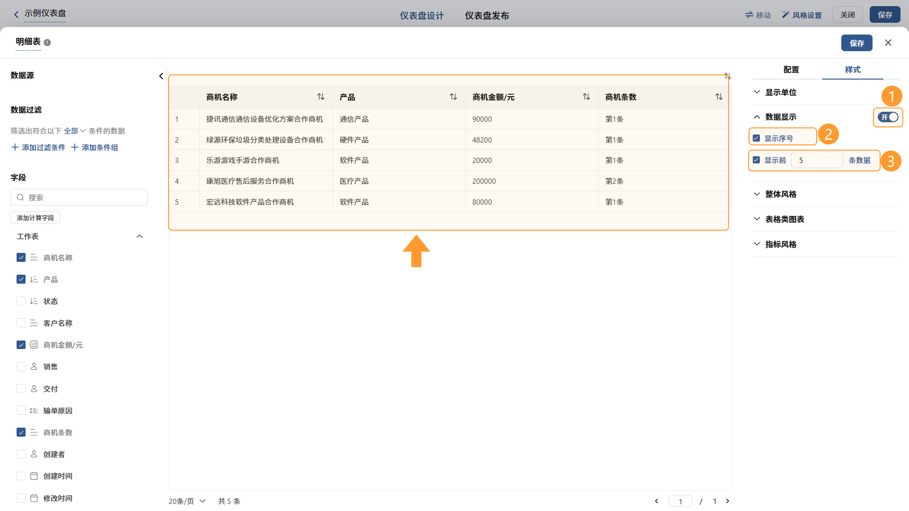Image resolution: width=909 pixels, height=511 pixels.
Task: Click the 关闭 button
Action: 847,15
